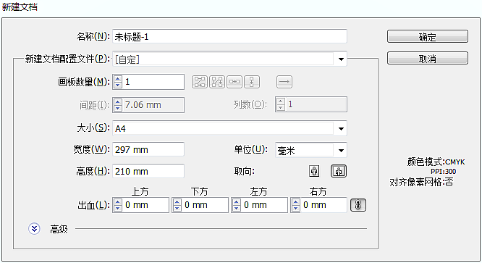Increase 画板数量 with up arrow

[x=118, y=79]
